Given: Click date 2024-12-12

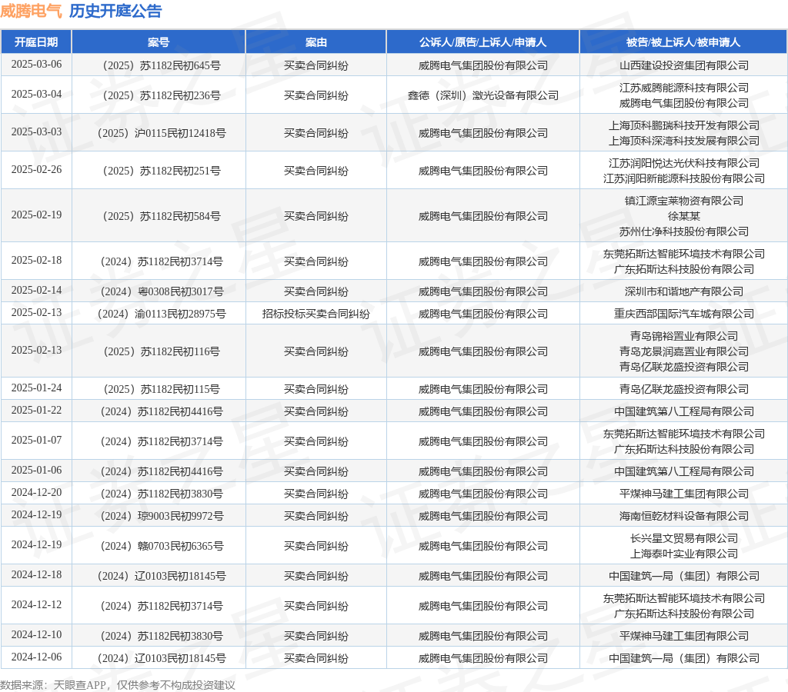Looking at the screenshot, I should (x=36, y=605).
